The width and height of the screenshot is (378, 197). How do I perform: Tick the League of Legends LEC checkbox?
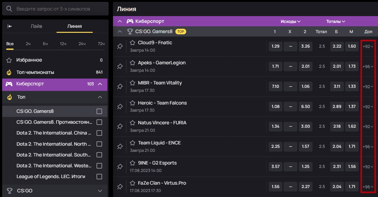(x=99, y=177)
